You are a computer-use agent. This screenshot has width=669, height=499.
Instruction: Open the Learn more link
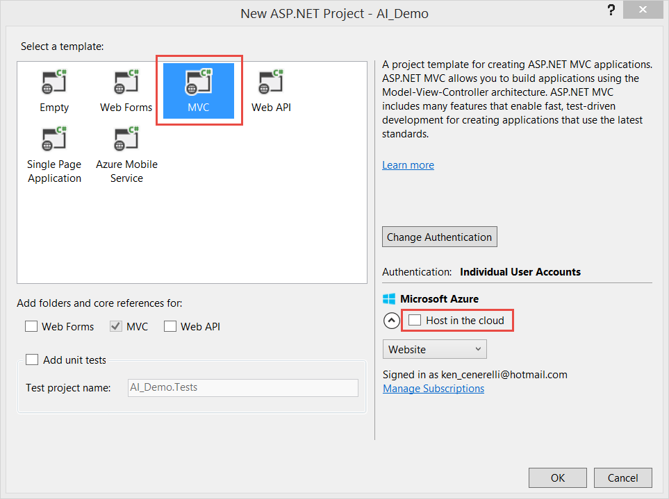coord(408,165)
